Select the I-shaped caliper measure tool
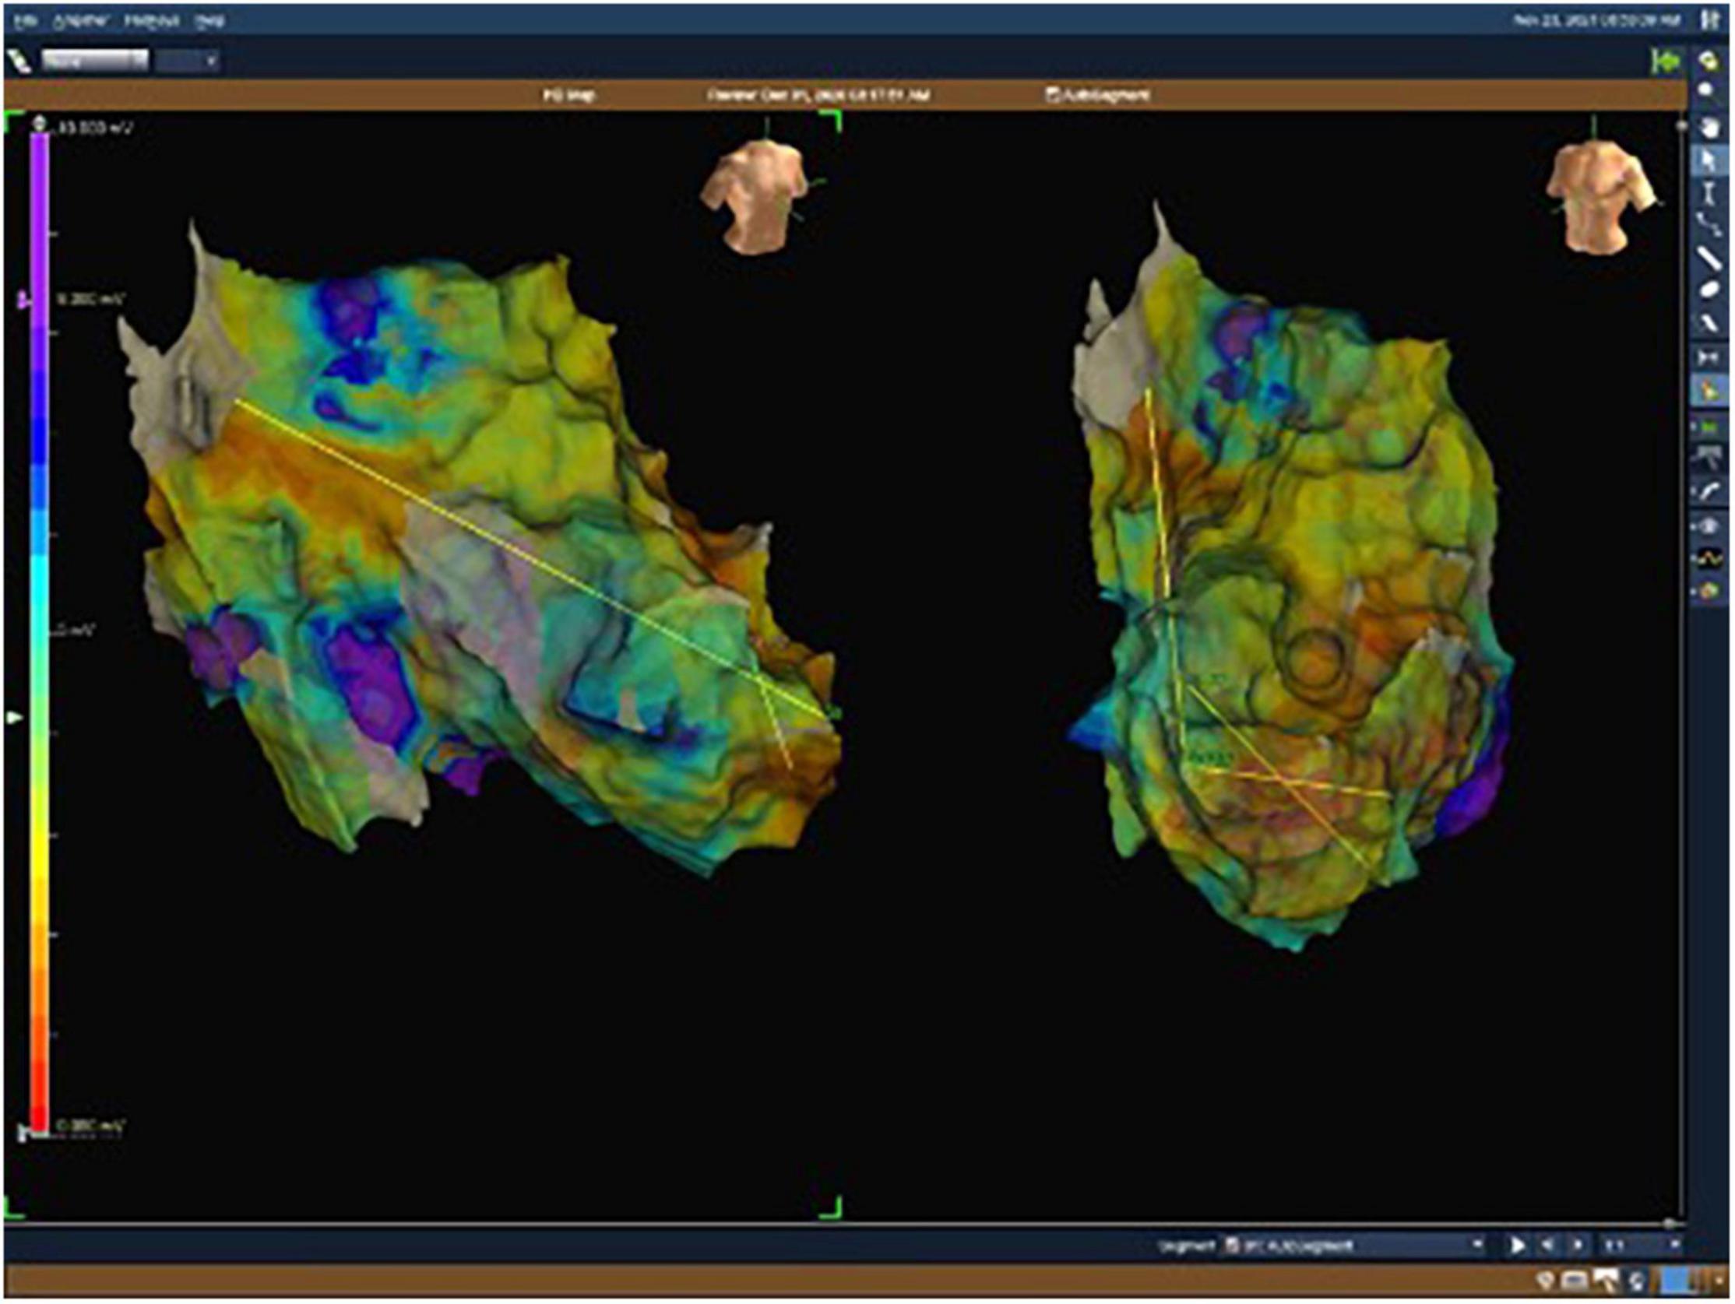 (x=1709, y=193)
